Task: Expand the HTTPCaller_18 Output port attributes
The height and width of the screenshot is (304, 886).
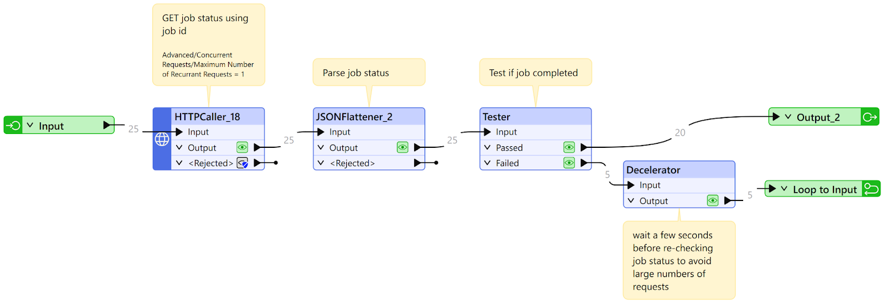Action: coord(179,147)
